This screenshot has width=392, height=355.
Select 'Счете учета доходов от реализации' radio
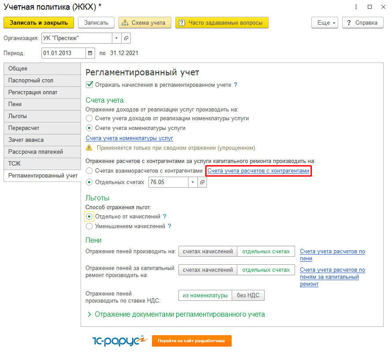point(89,118)
